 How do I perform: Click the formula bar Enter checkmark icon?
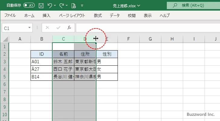pyautogui.click(x=58, y=28)
